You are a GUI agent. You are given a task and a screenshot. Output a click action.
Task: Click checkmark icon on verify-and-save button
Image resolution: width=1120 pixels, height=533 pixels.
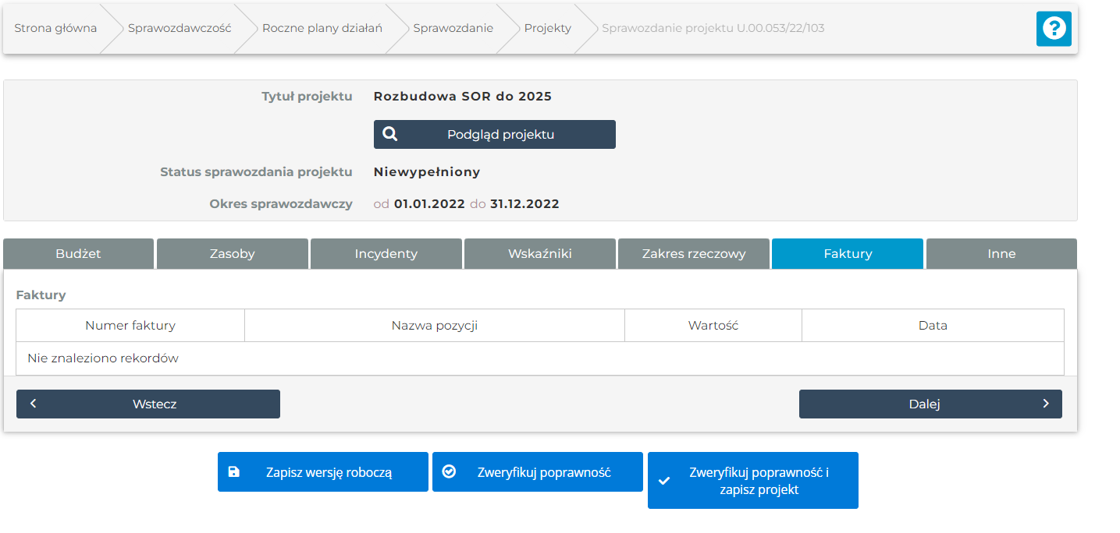coord(664,481)
